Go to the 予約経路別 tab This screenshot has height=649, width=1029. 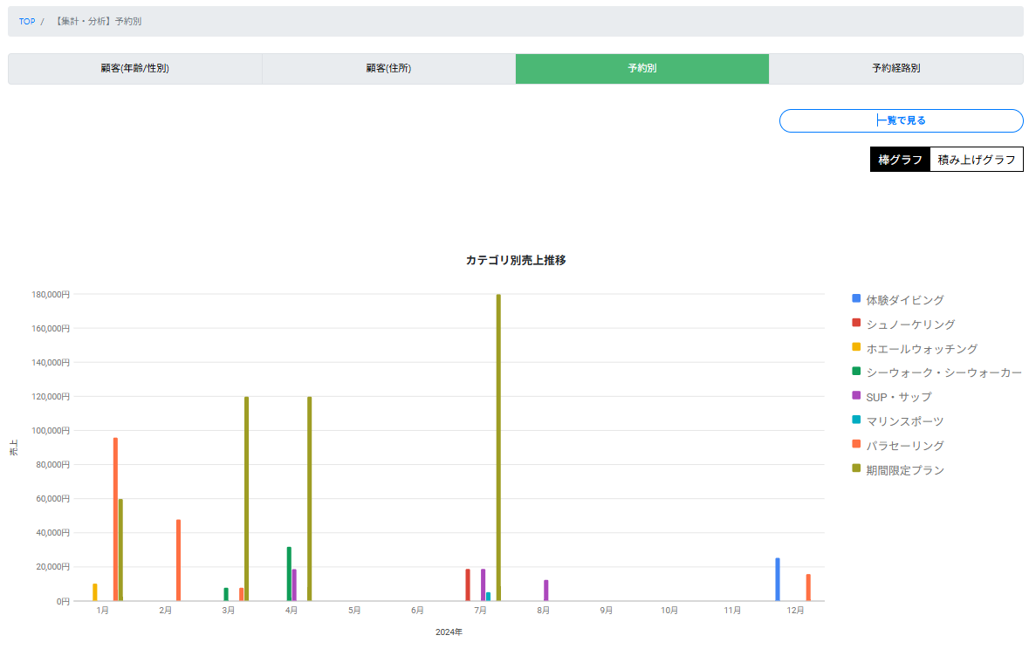895,68
